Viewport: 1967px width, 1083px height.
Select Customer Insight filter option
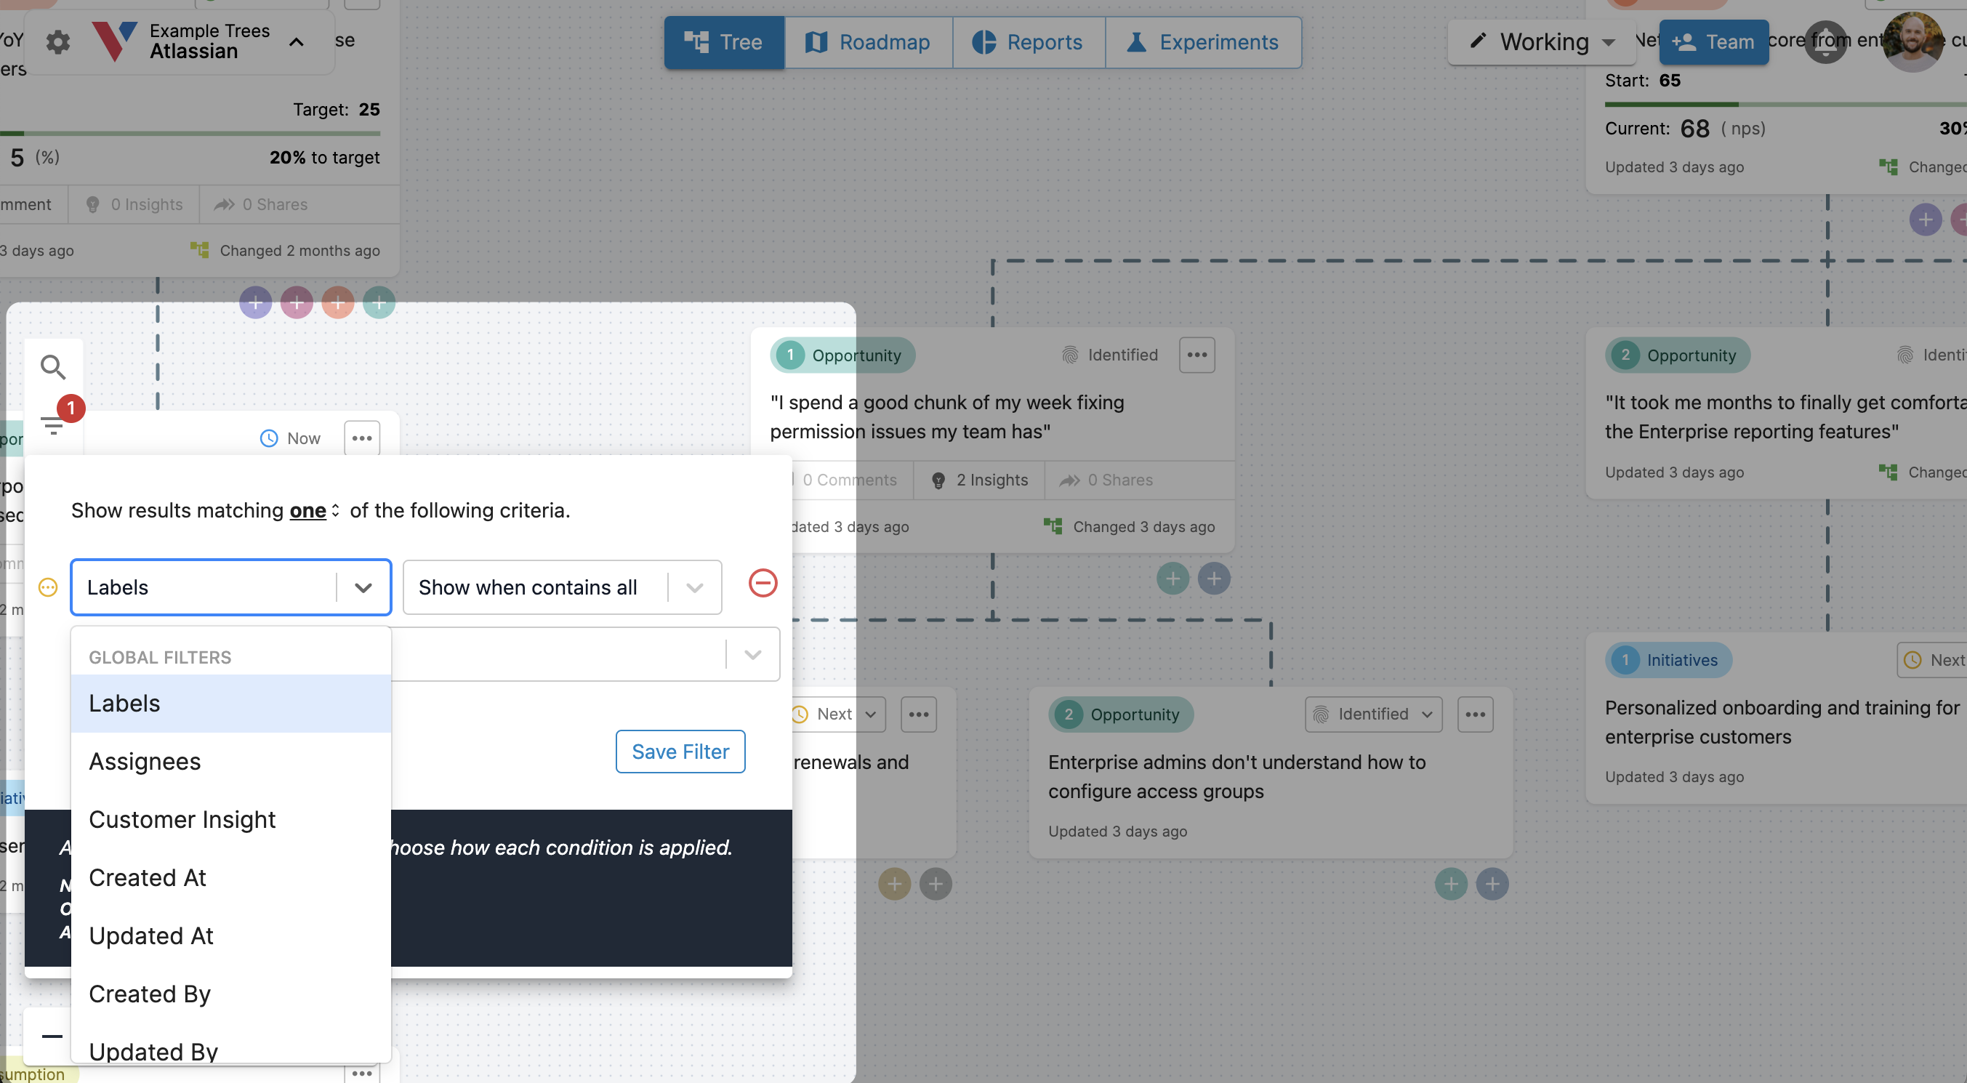(x=231, y=819)
